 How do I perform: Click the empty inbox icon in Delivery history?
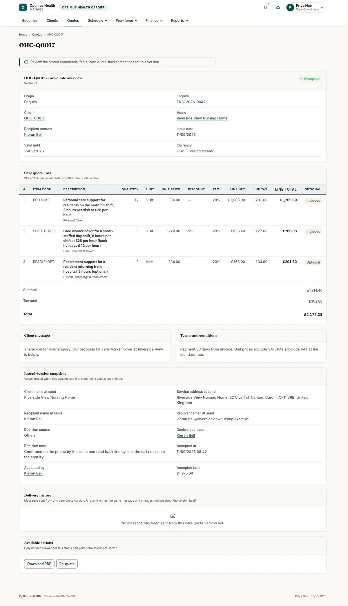pyautogui.click(x=173, y=516)
